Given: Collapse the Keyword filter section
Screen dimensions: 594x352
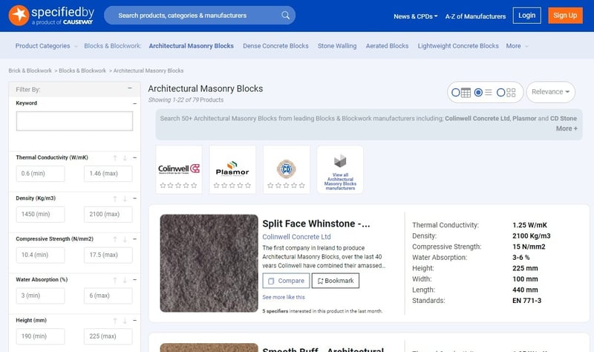Looking at the screenshot, I should pyautogui.click(x=134, y=103).
